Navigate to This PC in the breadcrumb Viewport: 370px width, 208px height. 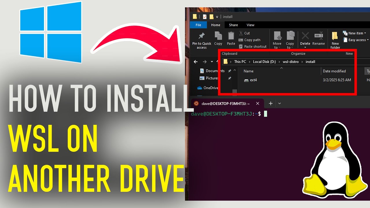point(240,62)
